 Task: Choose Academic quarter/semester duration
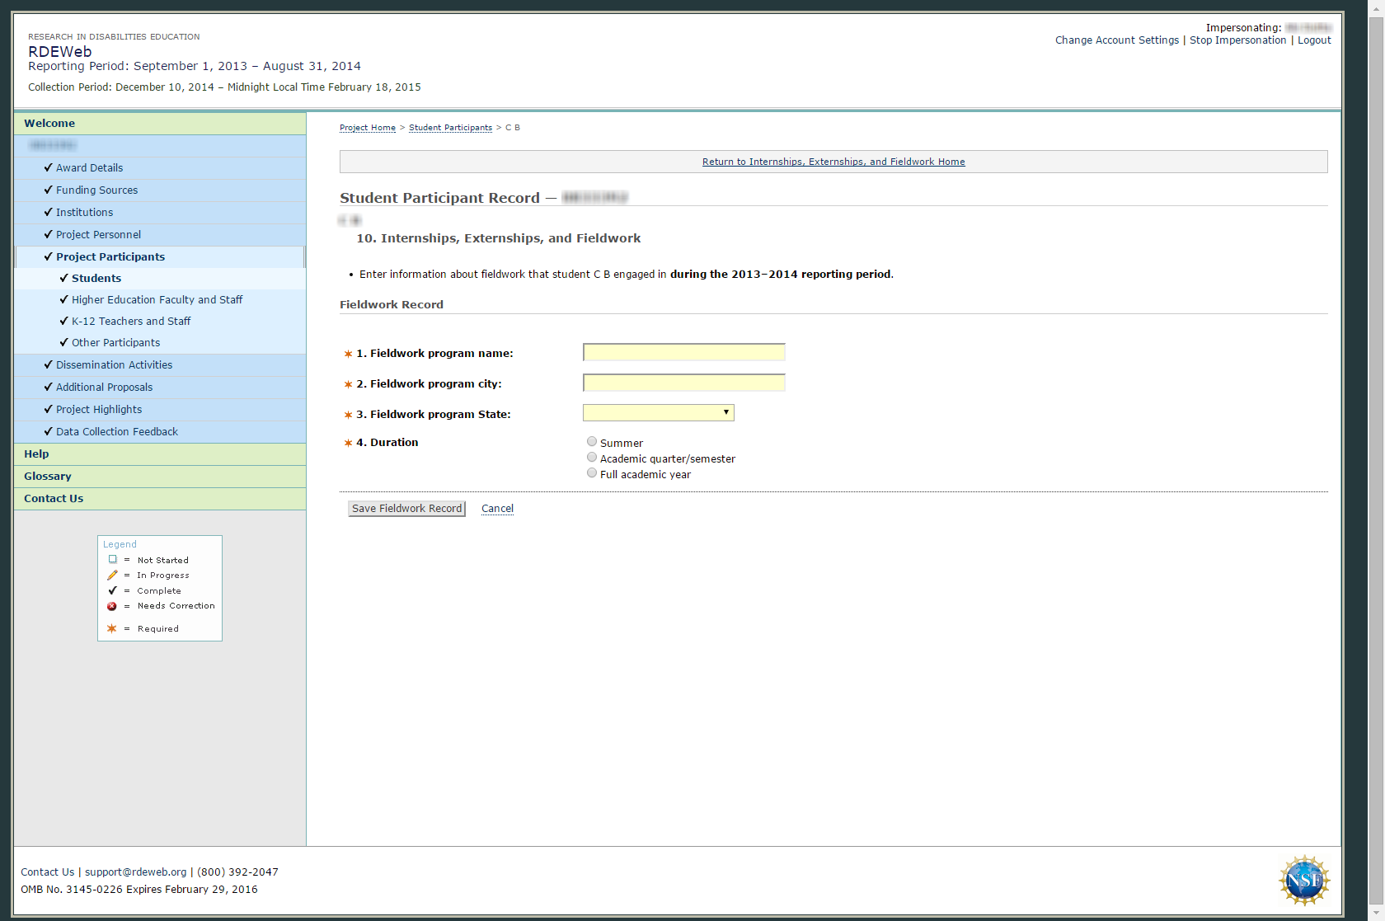pyautogui.click(x=592, y=458)
